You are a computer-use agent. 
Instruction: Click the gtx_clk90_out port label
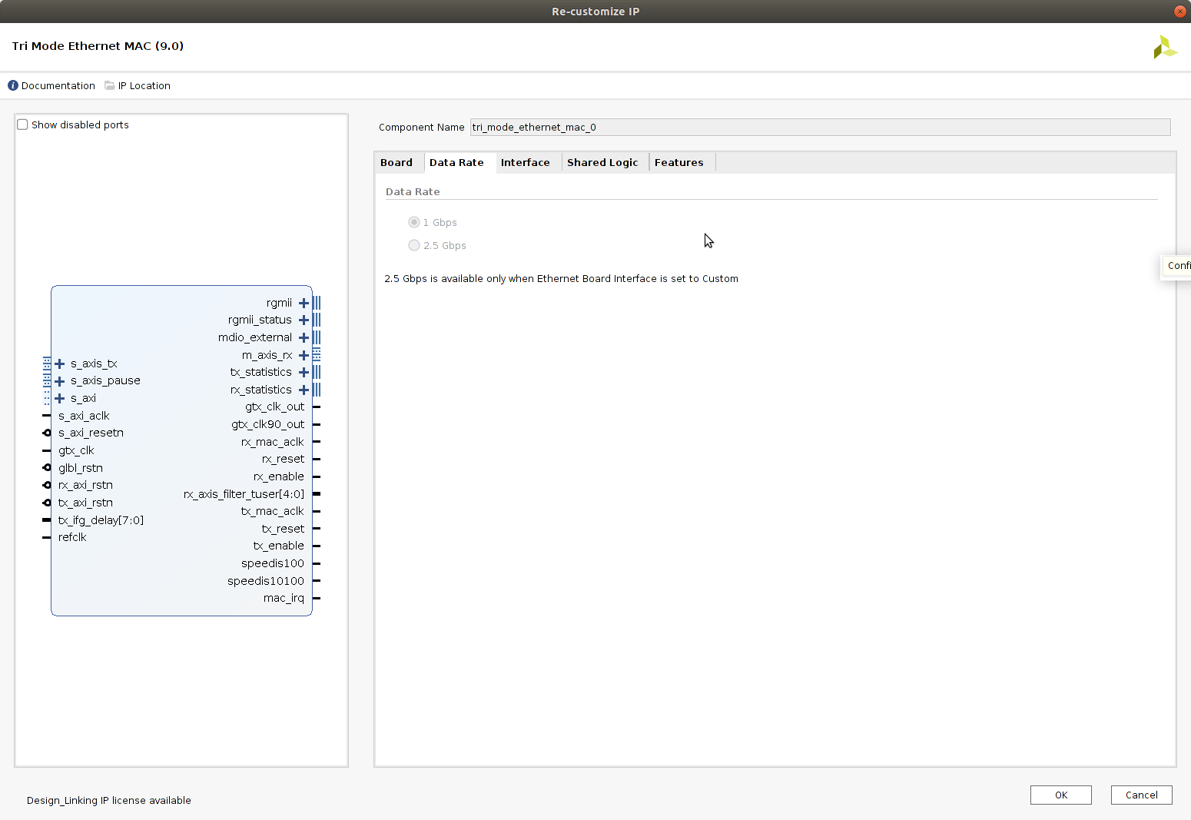268,424
